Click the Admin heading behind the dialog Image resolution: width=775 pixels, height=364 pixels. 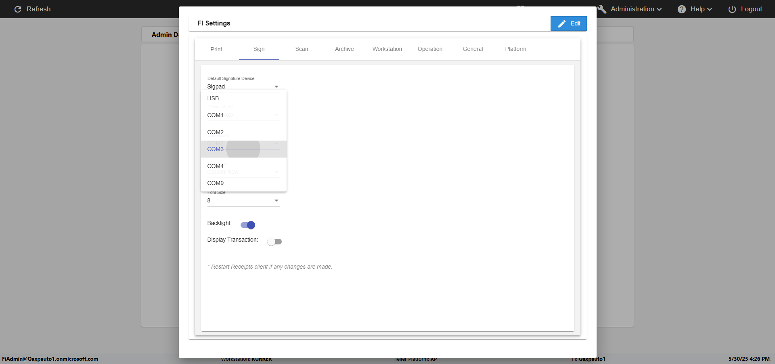click(x=165, y=35)
